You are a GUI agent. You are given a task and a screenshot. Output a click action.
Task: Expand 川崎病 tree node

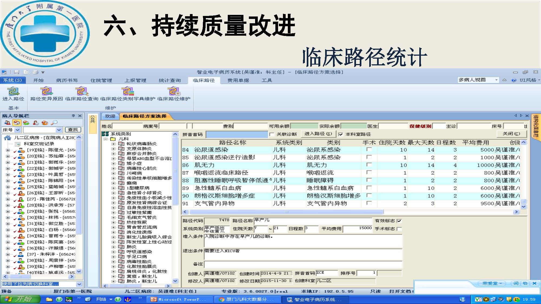pyautogui.click(x=113, y=173)
